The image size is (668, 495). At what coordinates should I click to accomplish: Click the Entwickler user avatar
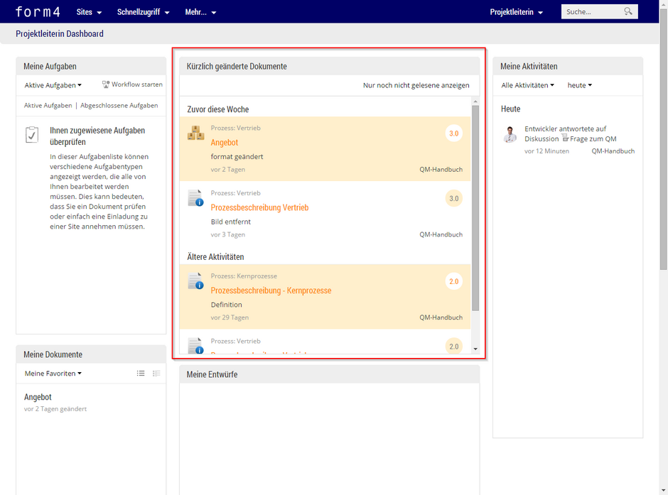pos(510,134)
